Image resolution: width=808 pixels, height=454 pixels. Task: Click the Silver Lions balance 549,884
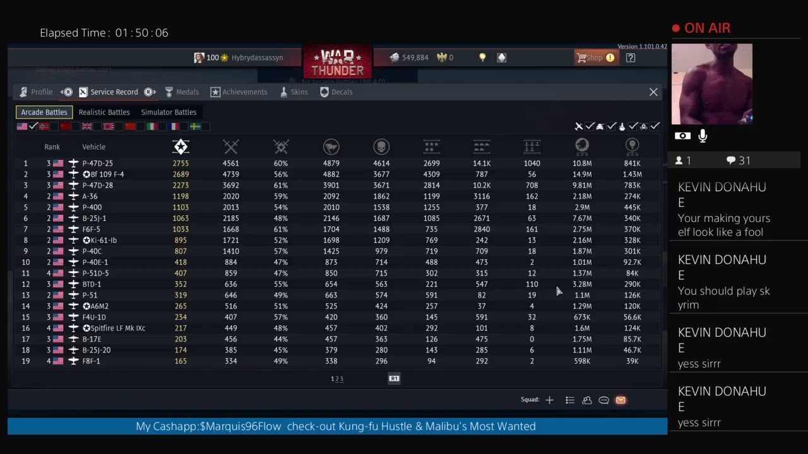coord(408,57)
